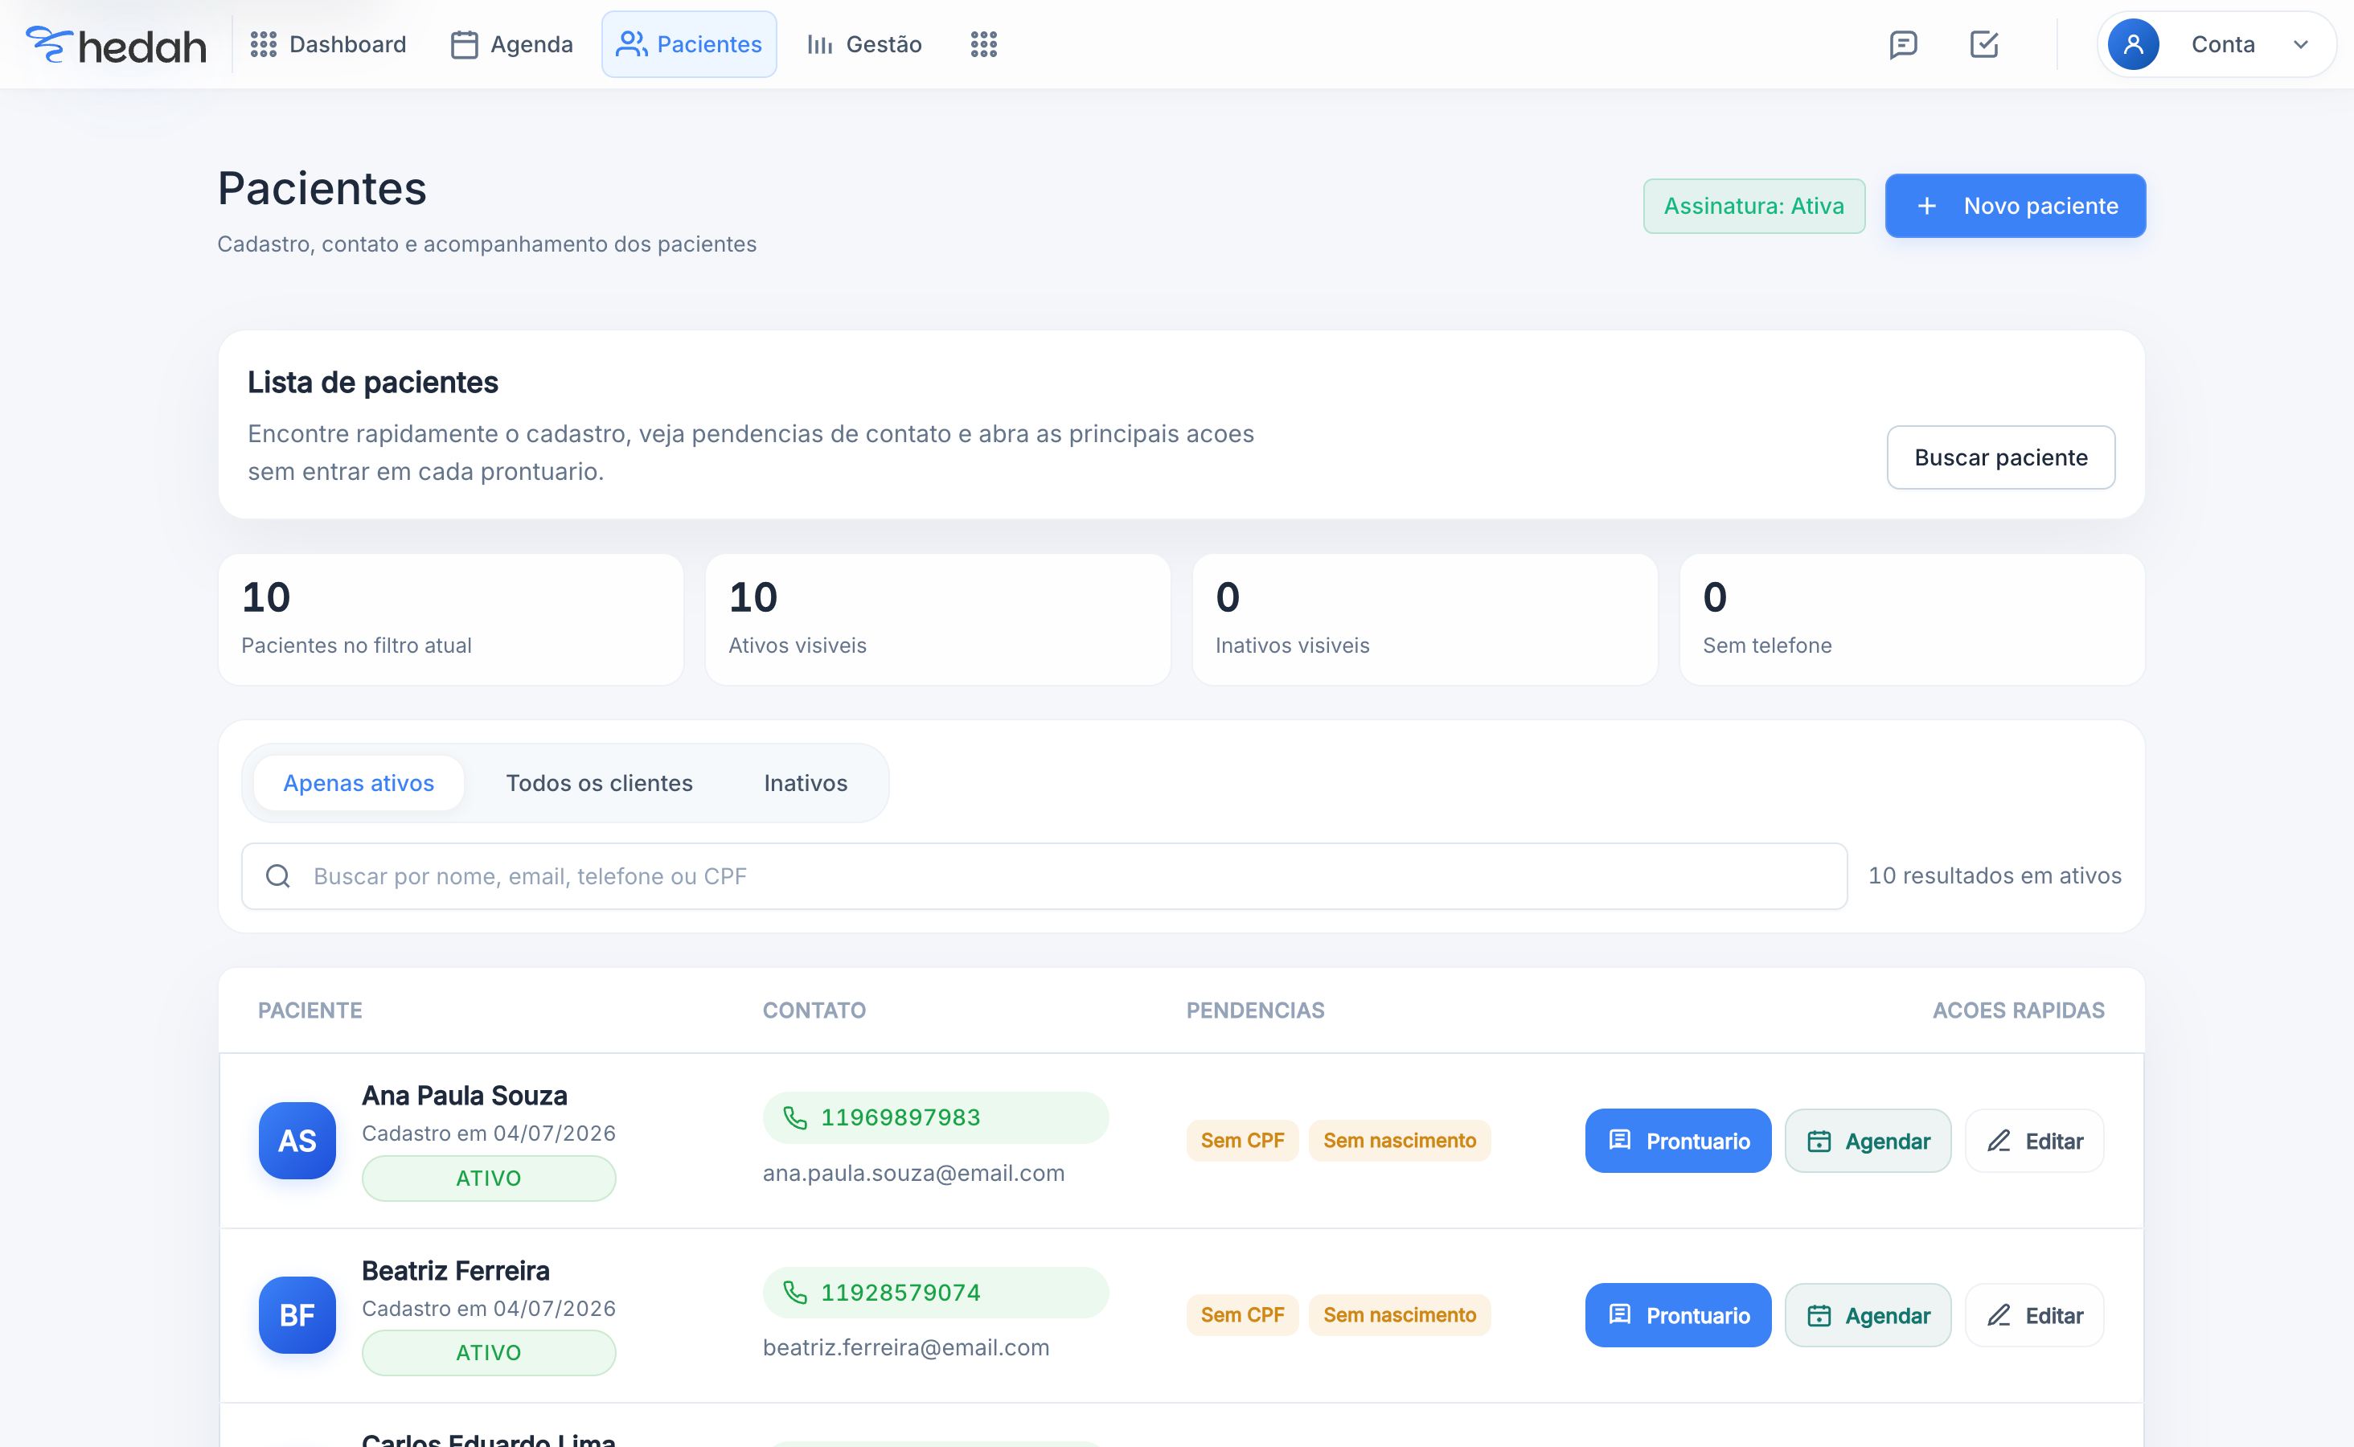
Task: Click the name Beatriz Ferreira
Action: click(456, 1271)
